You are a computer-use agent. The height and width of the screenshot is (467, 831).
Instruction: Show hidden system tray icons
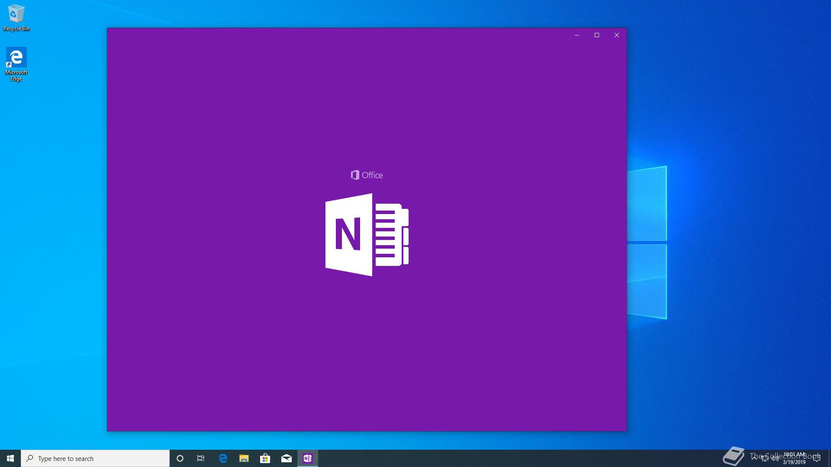click(754, 458)
